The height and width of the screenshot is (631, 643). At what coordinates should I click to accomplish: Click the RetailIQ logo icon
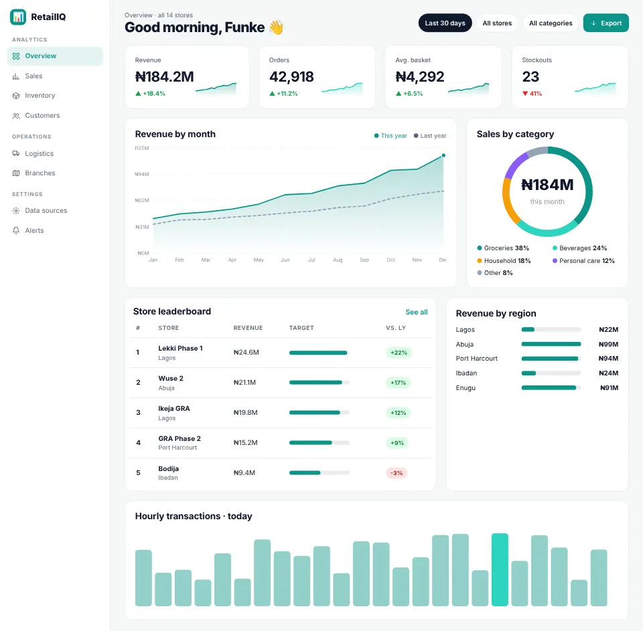tap(17, 17)
